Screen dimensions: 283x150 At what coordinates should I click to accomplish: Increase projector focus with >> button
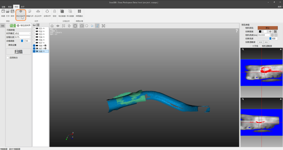(266, 42)
